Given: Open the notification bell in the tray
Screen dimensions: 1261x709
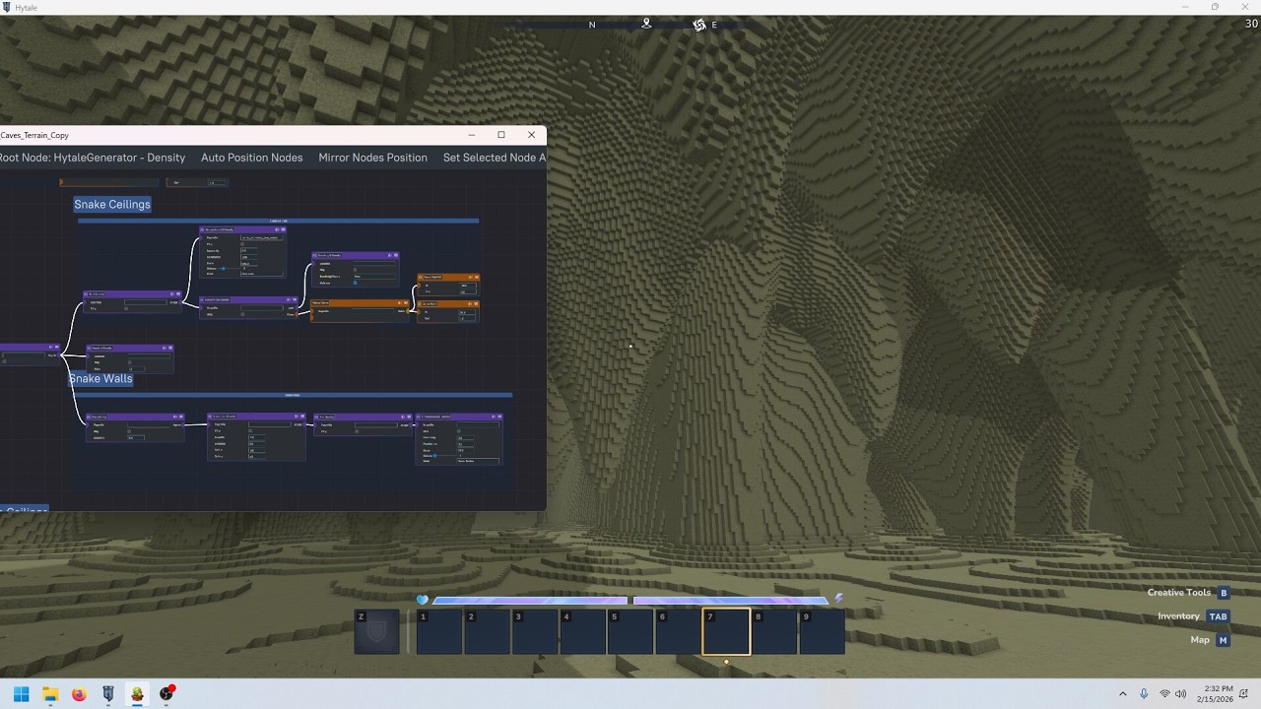Looking at the screenshot, I should pos(1242,694).
